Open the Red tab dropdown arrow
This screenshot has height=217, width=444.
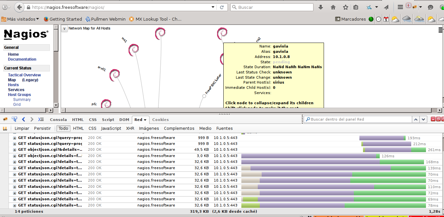tap(145, 120)
